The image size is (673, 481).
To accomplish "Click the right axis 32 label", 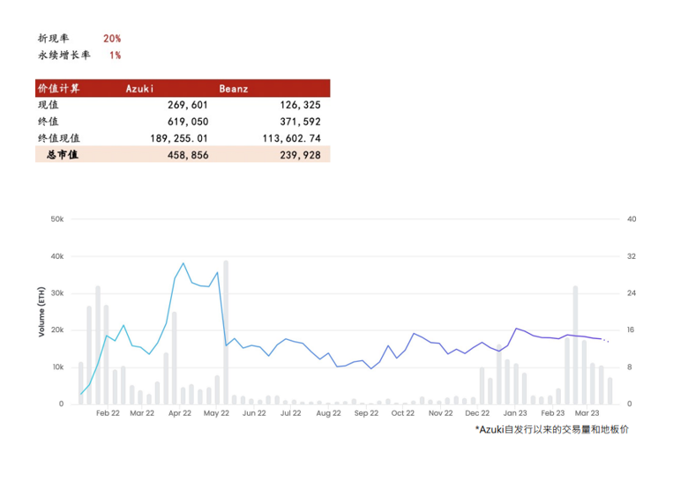I will click(632, 256).
